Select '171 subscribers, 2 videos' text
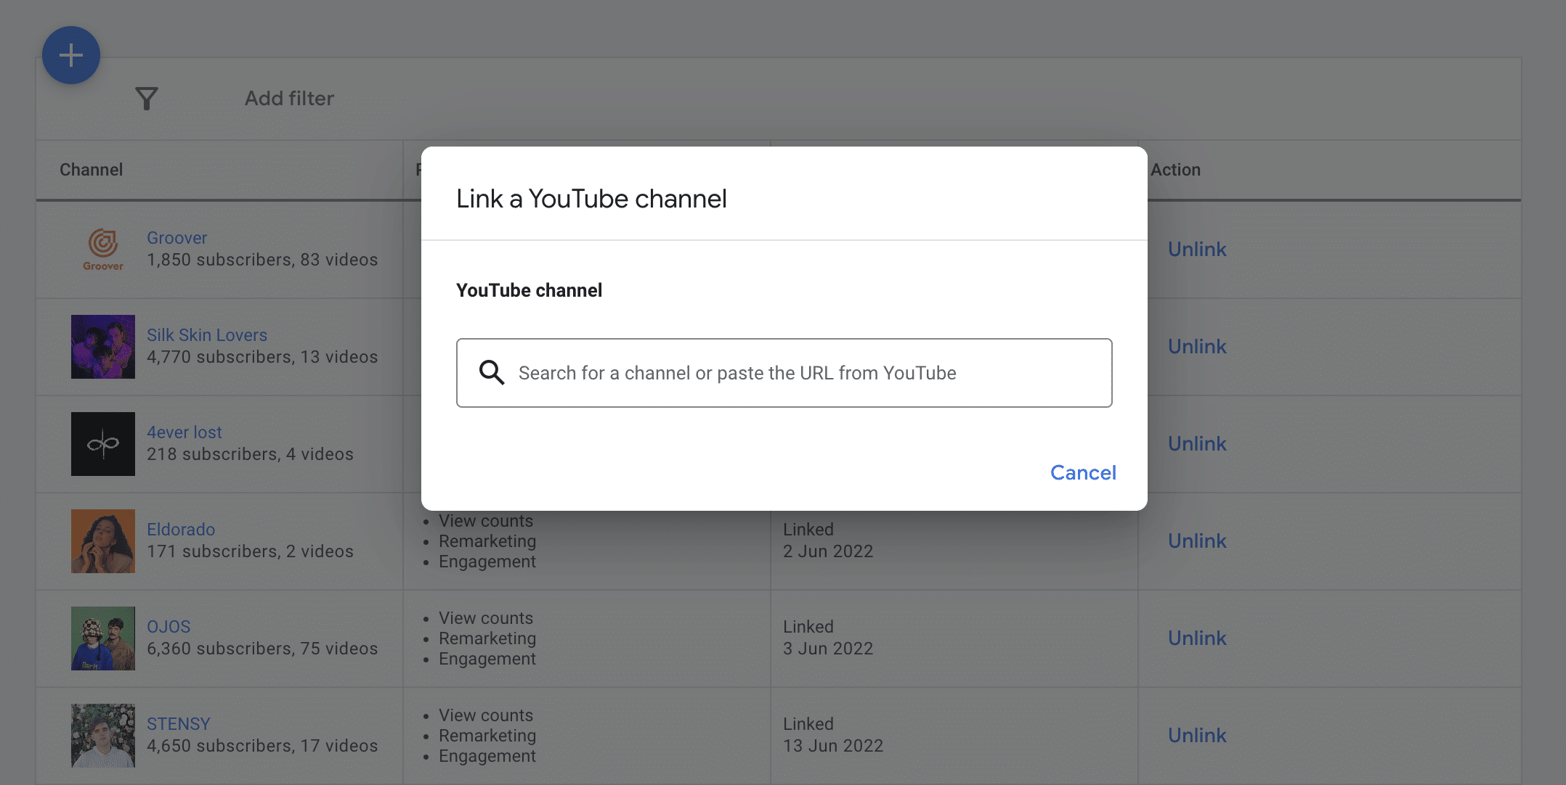This screenshot has height=785, width=1566. click(x=250, y=551)
